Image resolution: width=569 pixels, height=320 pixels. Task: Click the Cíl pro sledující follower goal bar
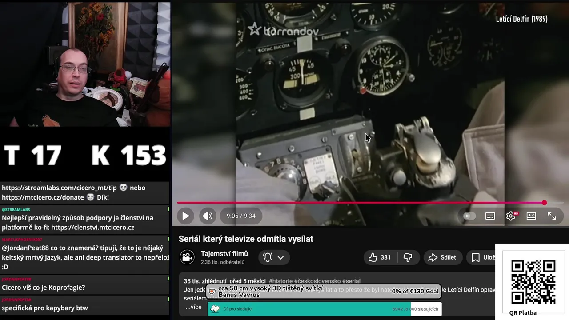tap(325, 309)
